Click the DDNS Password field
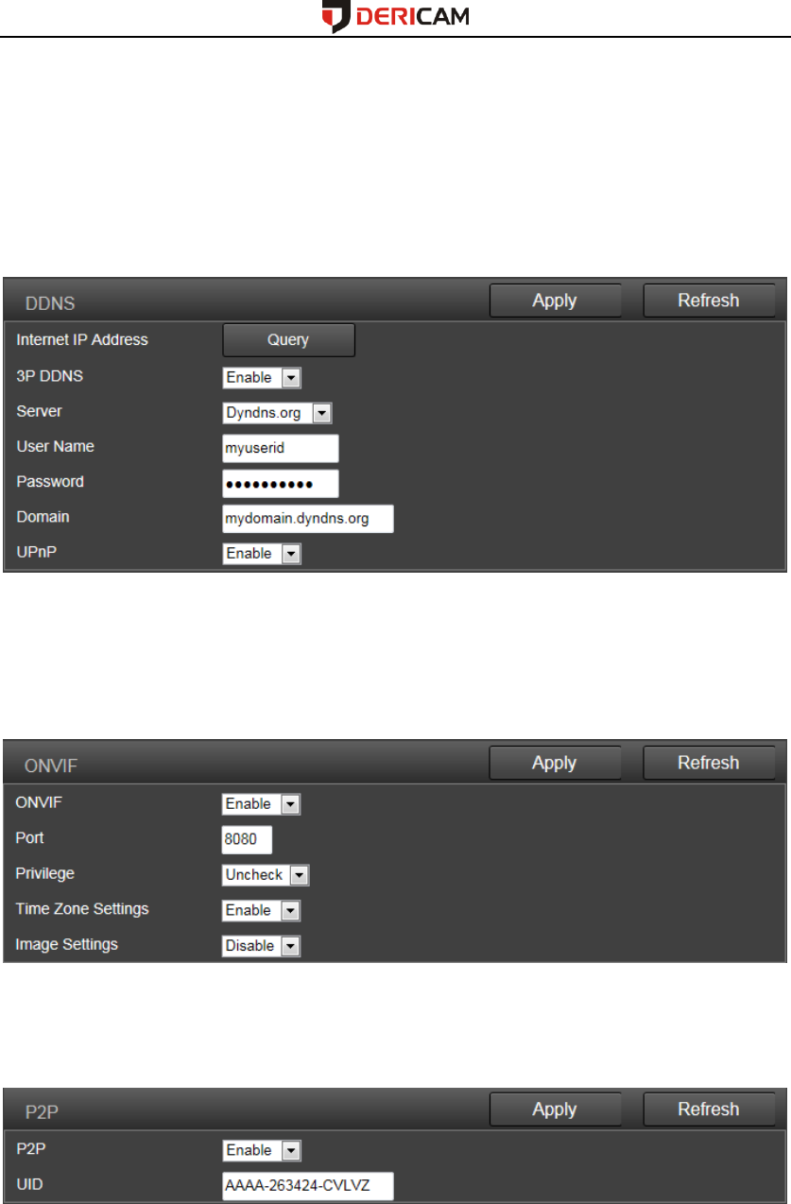The image size is (791, 1204). click(281, 484)
